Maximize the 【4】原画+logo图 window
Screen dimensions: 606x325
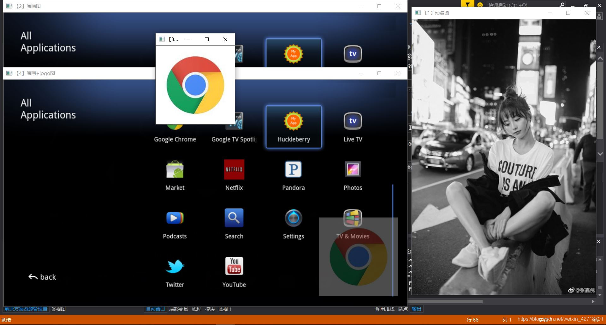(x=379, y=73)
